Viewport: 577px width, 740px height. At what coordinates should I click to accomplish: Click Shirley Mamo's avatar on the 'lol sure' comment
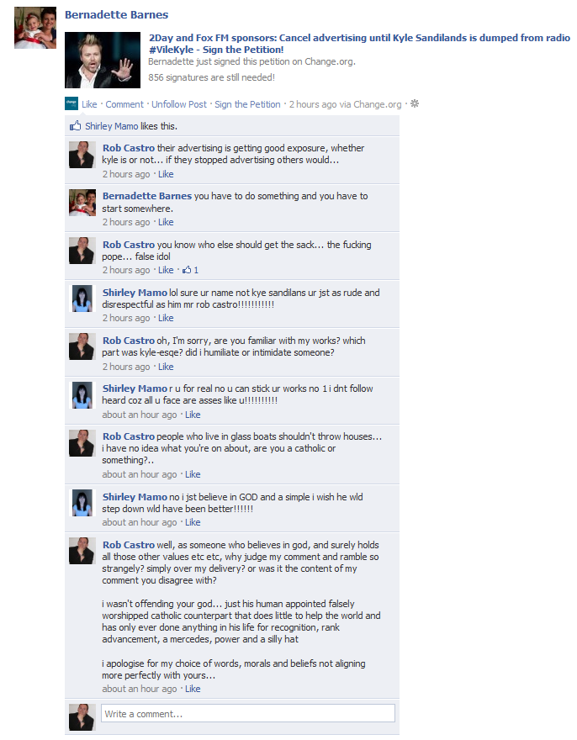[x=82, y=299]
